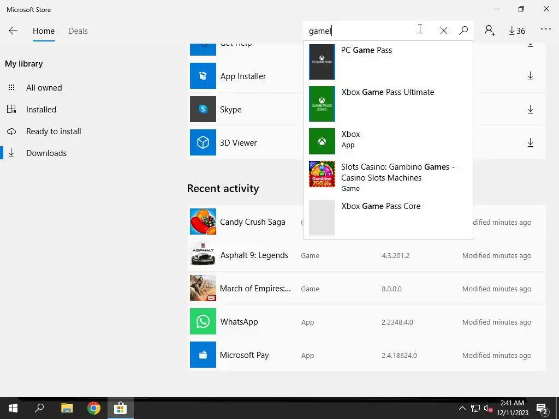This screenshot has width=559, height=419.
Task: Open notification center icon
Action: point(542,409)
